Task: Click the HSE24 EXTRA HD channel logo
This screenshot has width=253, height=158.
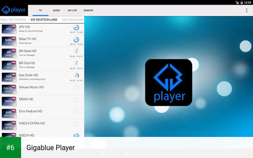Action: (x=9, y=126)
